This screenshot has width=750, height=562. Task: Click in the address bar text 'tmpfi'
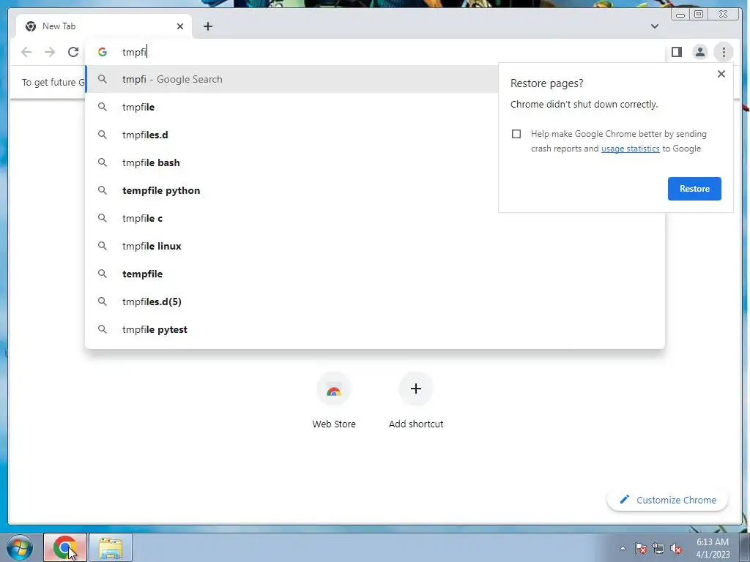pos(135,52)
